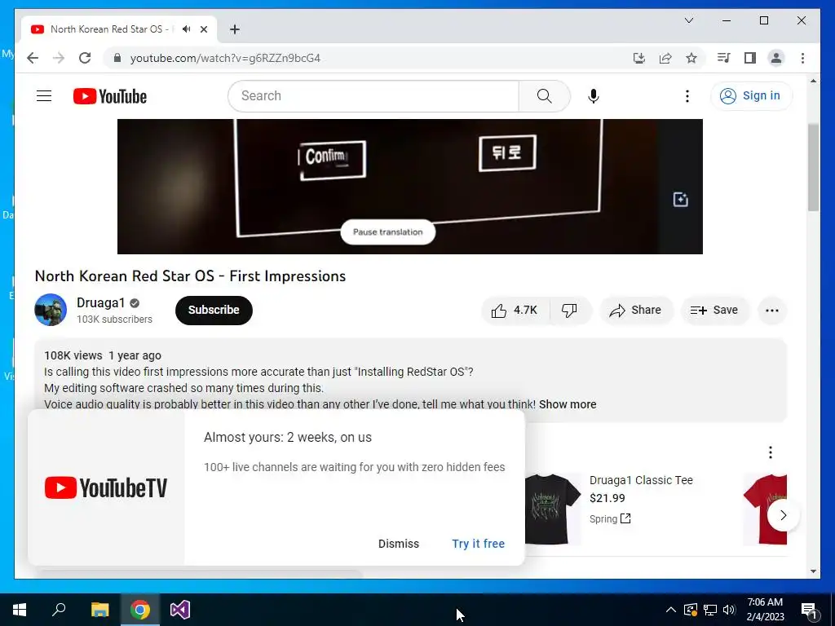
Task: Toggle Chrome side panel
Action: click(750, 58)
